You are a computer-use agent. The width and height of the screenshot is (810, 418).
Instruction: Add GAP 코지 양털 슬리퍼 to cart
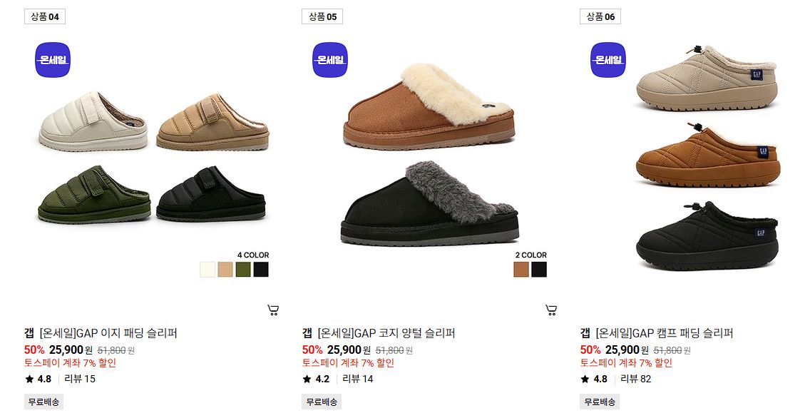(551, 310)
